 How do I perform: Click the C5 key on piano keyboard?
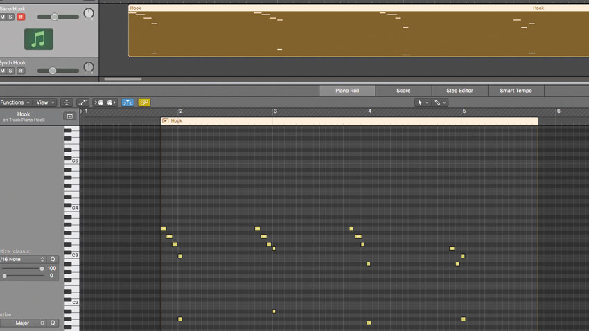coord(75,161)
